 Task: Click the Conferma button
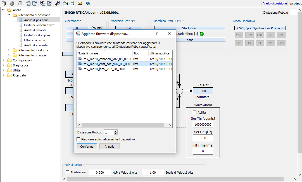coord(87,146)
